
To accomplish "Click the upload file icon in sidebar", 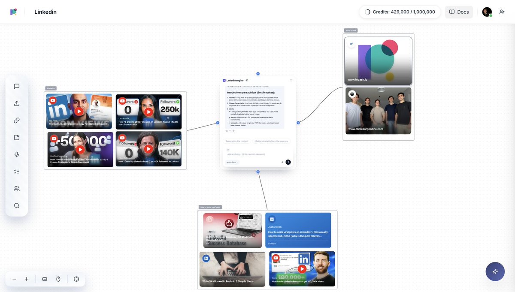I will [x=17, y=103].
